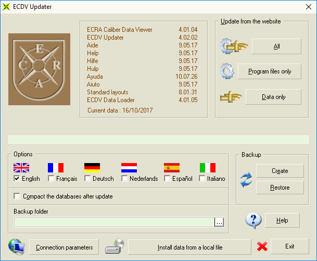Check Compact the databases after update
317x261 pixels.
pos(17,196)
